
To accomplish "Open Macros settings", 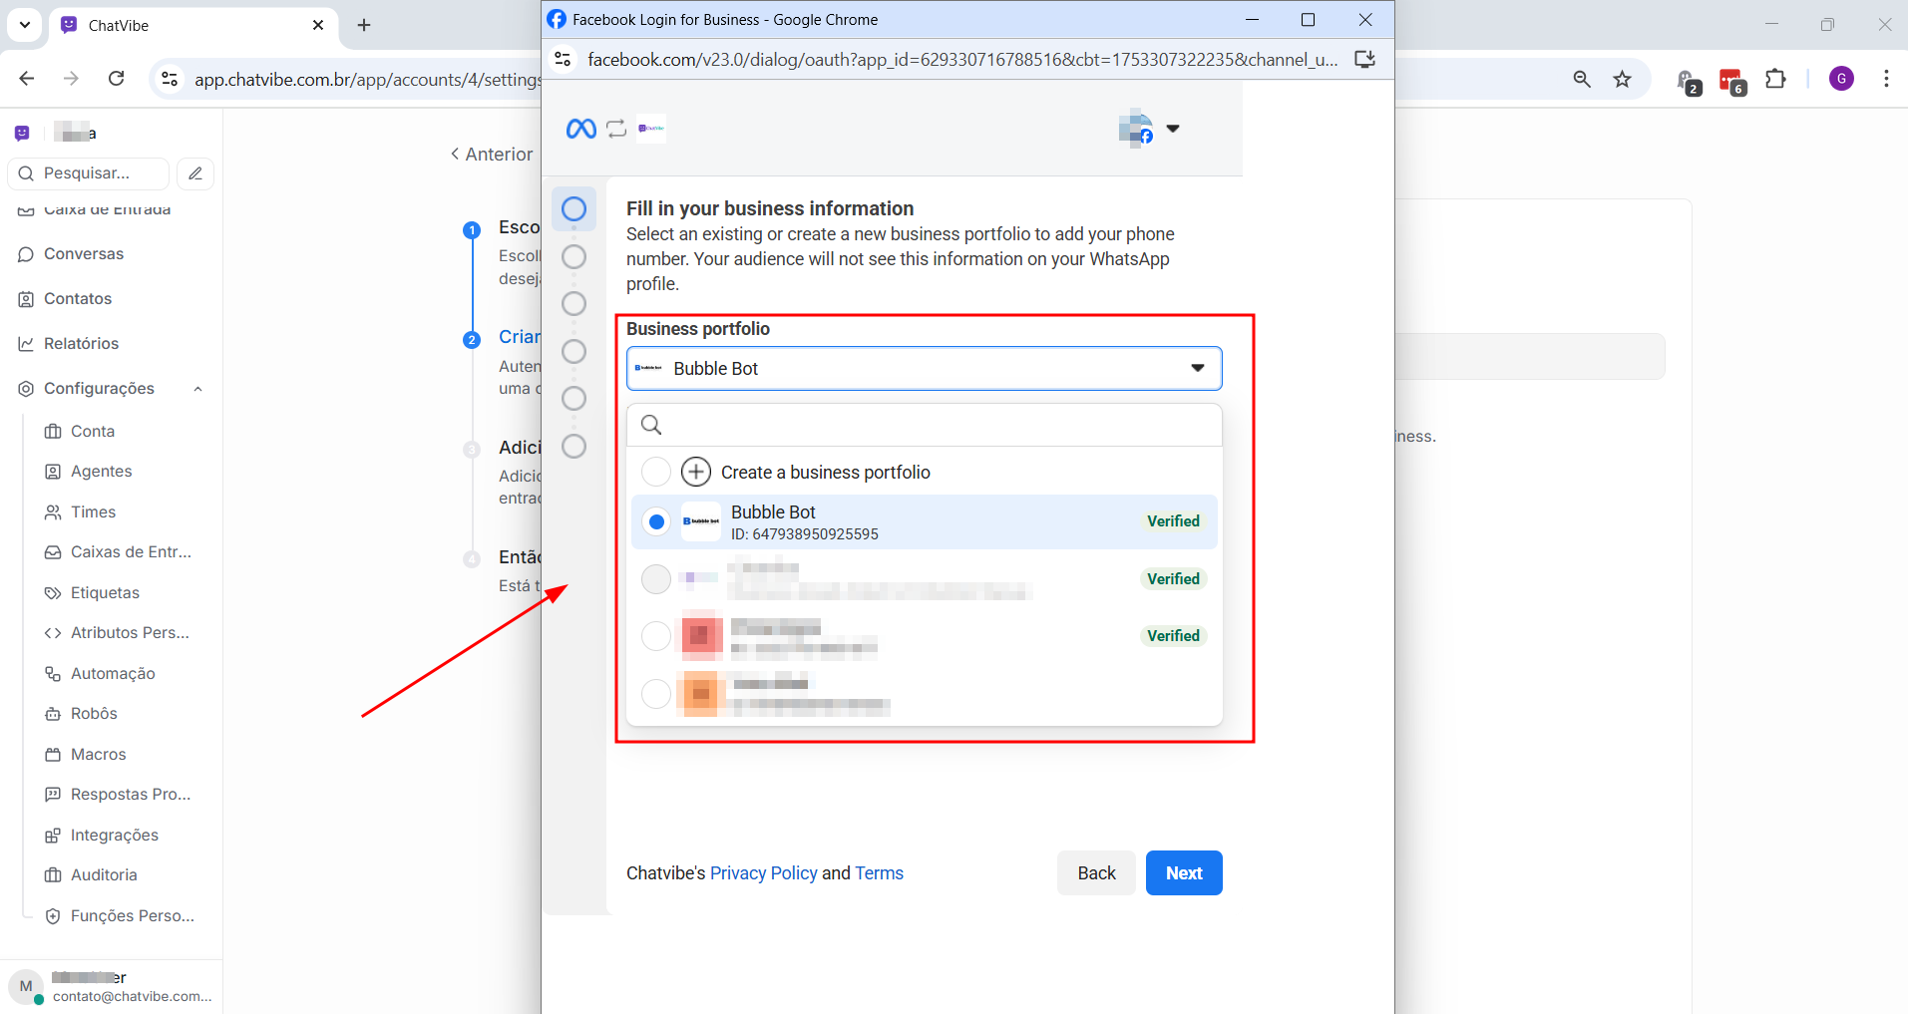I will pos(98,755).
